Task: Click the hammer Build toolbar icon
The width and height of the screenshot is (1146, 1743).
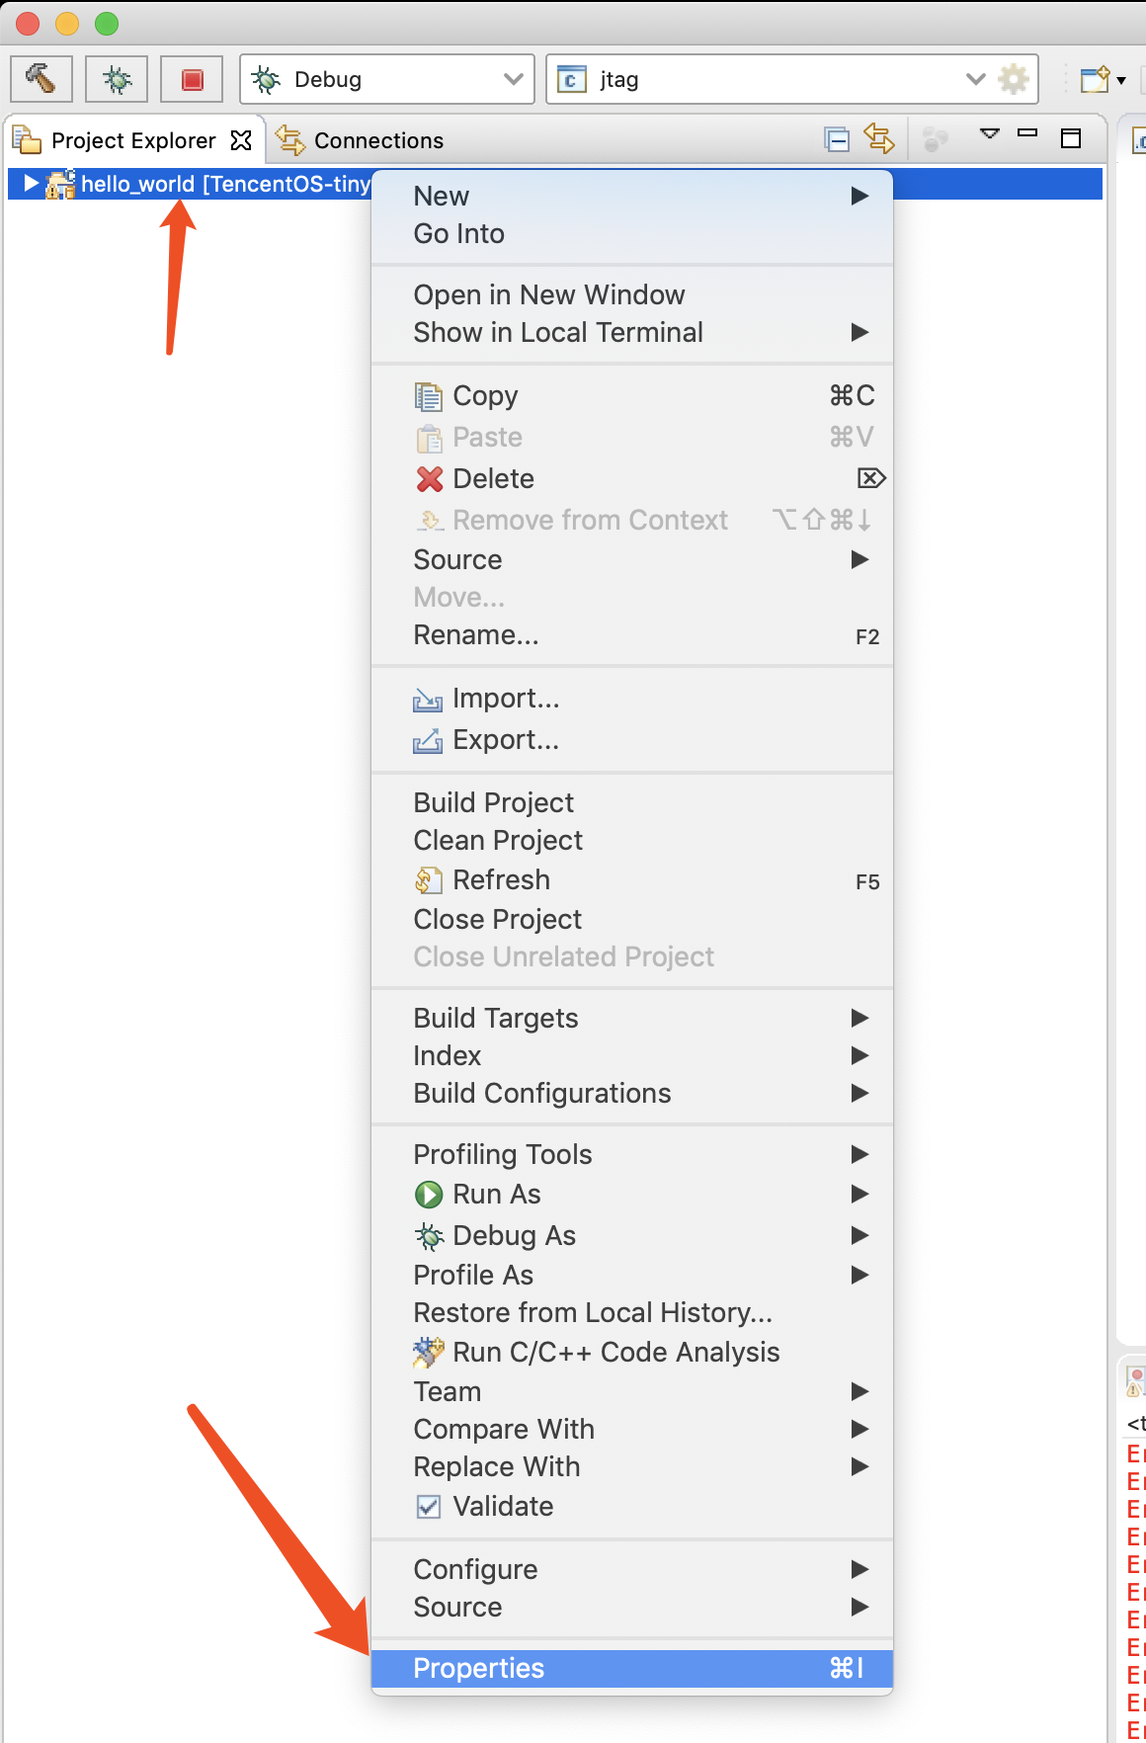Action: click(41, 79)
